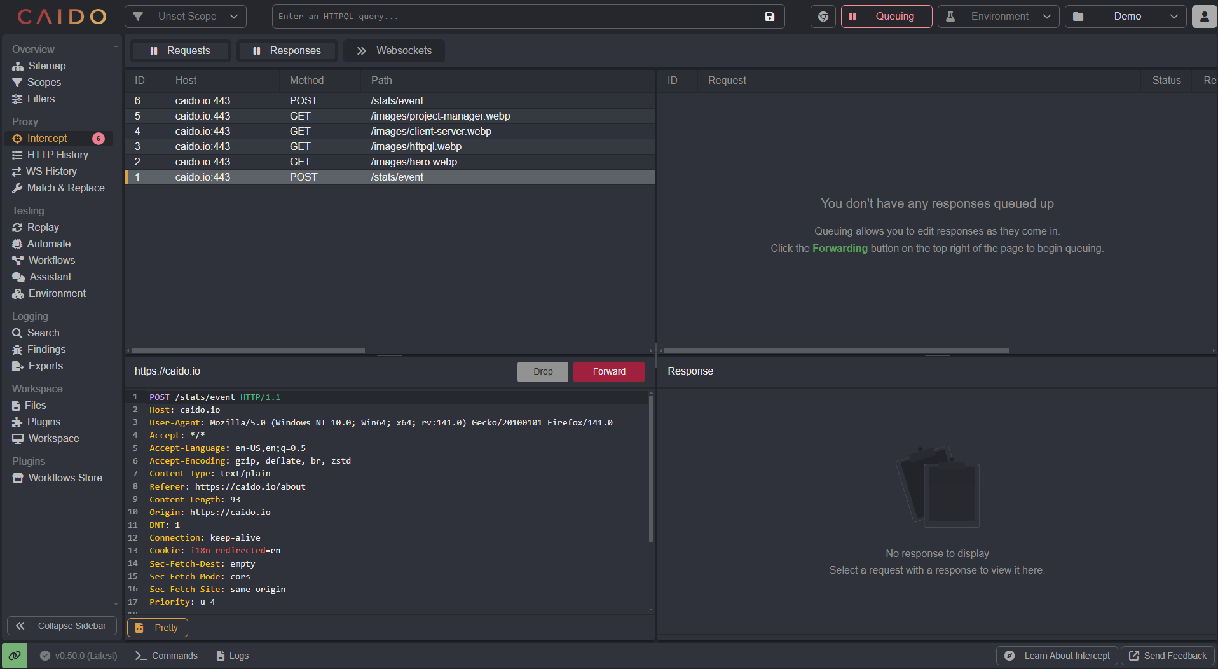Select the Workflows sidebar icon
Screen dimensions: 1218x669
coord(18,260)
